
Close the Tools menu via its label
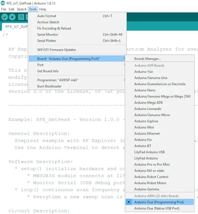point(33,9)
